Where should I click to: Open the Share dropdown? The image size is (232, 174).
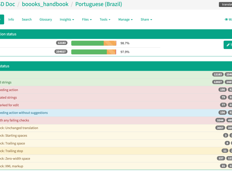146,19
